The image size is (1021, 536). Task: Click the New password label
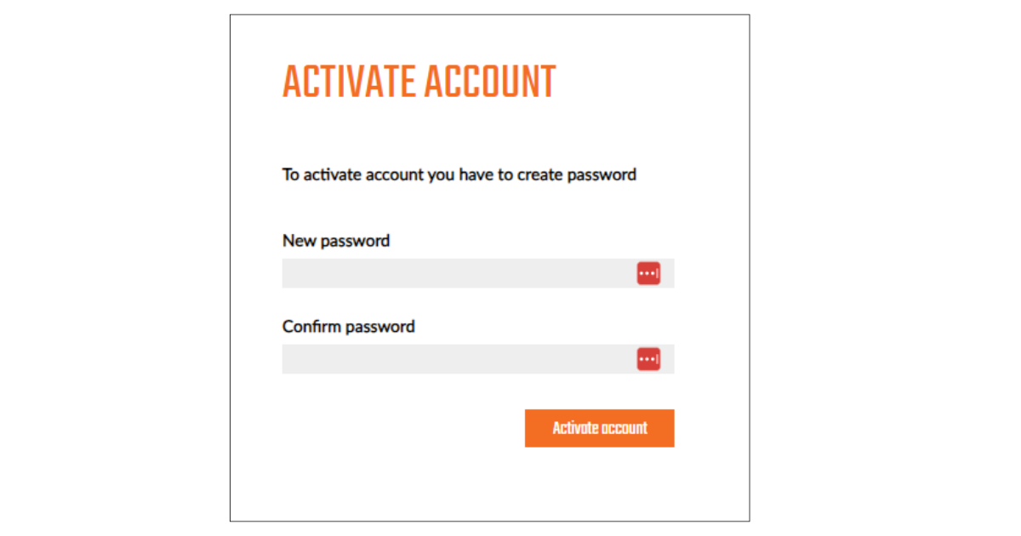pos(336,241)
